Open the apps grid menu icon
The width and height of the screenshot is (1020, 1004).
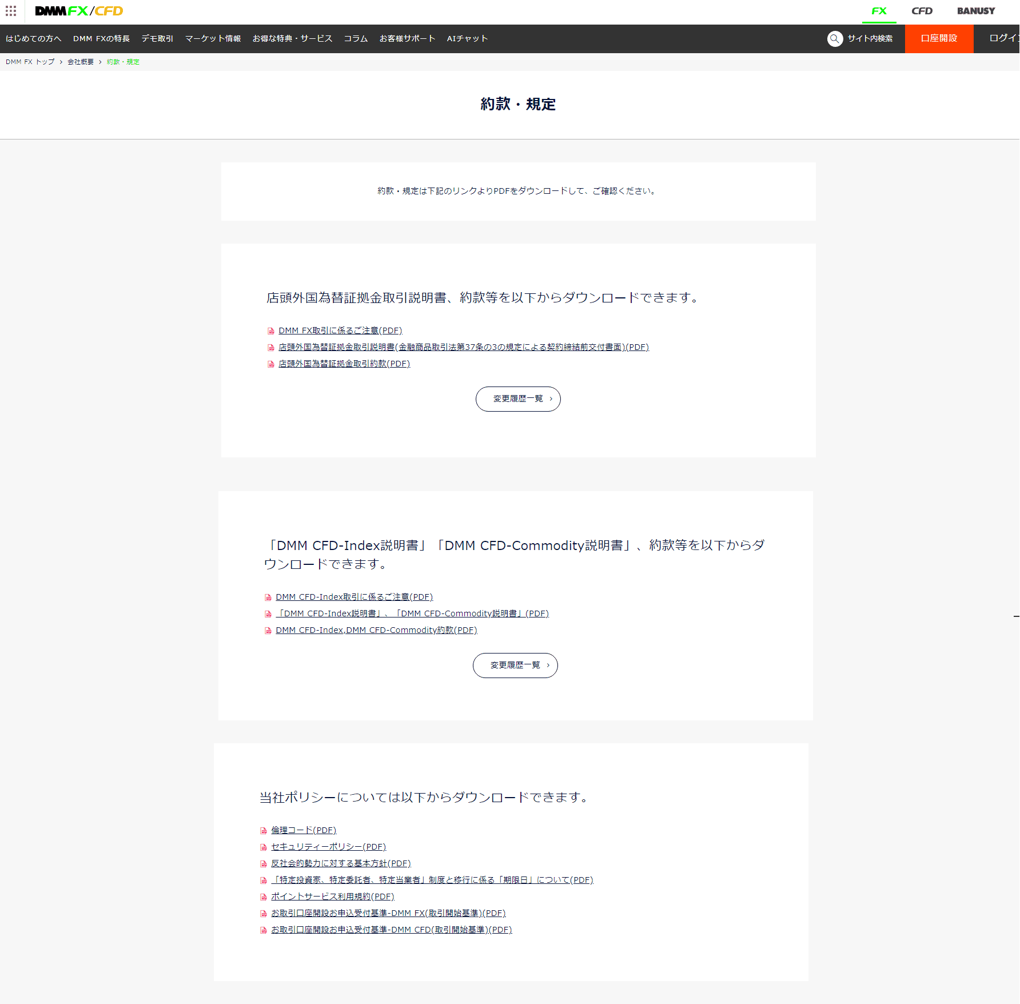(x=11, y=11)
